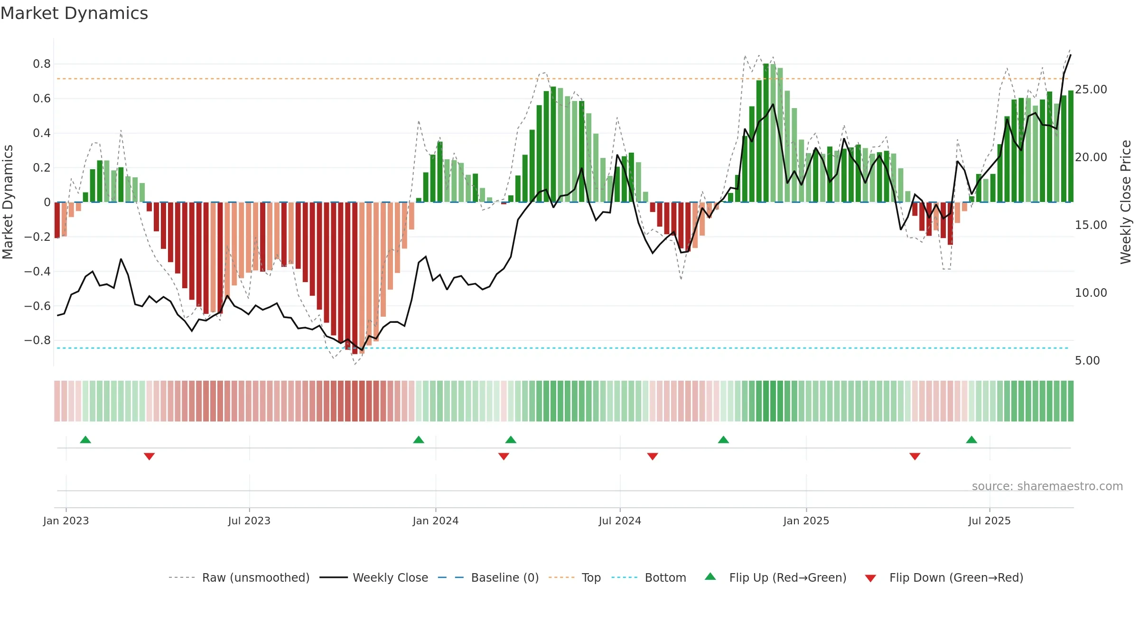Click the 15.00 price axis label

pyautogui.click(x=1091, y=225)
